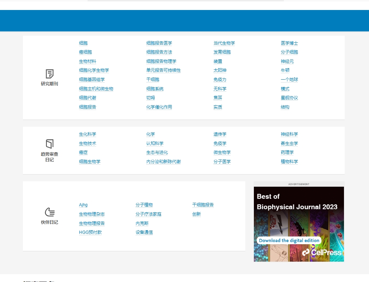Screen dimensions: 369x282
Task: Select the 装置 link
Action: pos(218,61)
